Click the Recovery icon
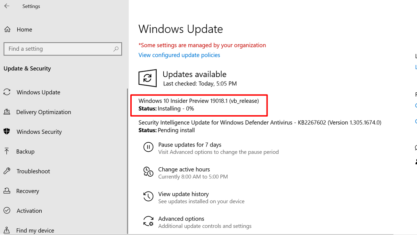This screenshot has width=417, height=235. pyautogui.click(x=7, y=191)
